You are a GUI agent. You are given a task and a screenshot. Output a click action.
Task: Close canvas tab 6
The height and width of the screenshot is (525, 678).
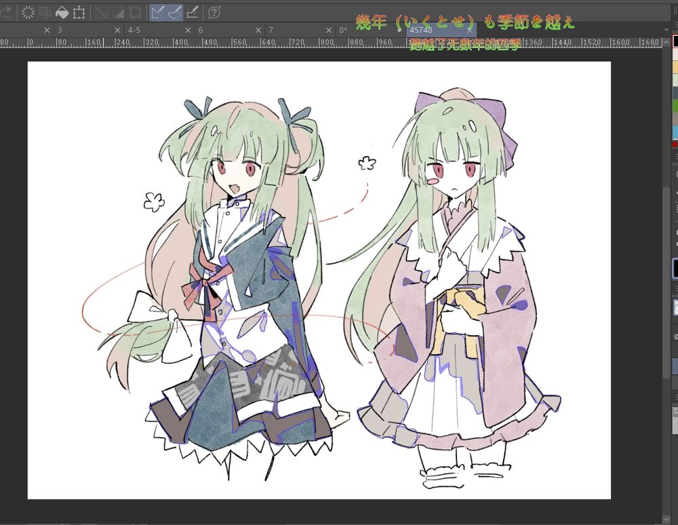coord(258,31)
